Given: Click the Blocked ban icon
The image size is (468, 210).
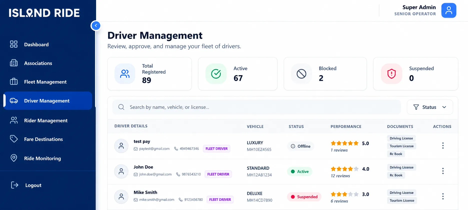Looking at the screenshot, I should point(302,74).
